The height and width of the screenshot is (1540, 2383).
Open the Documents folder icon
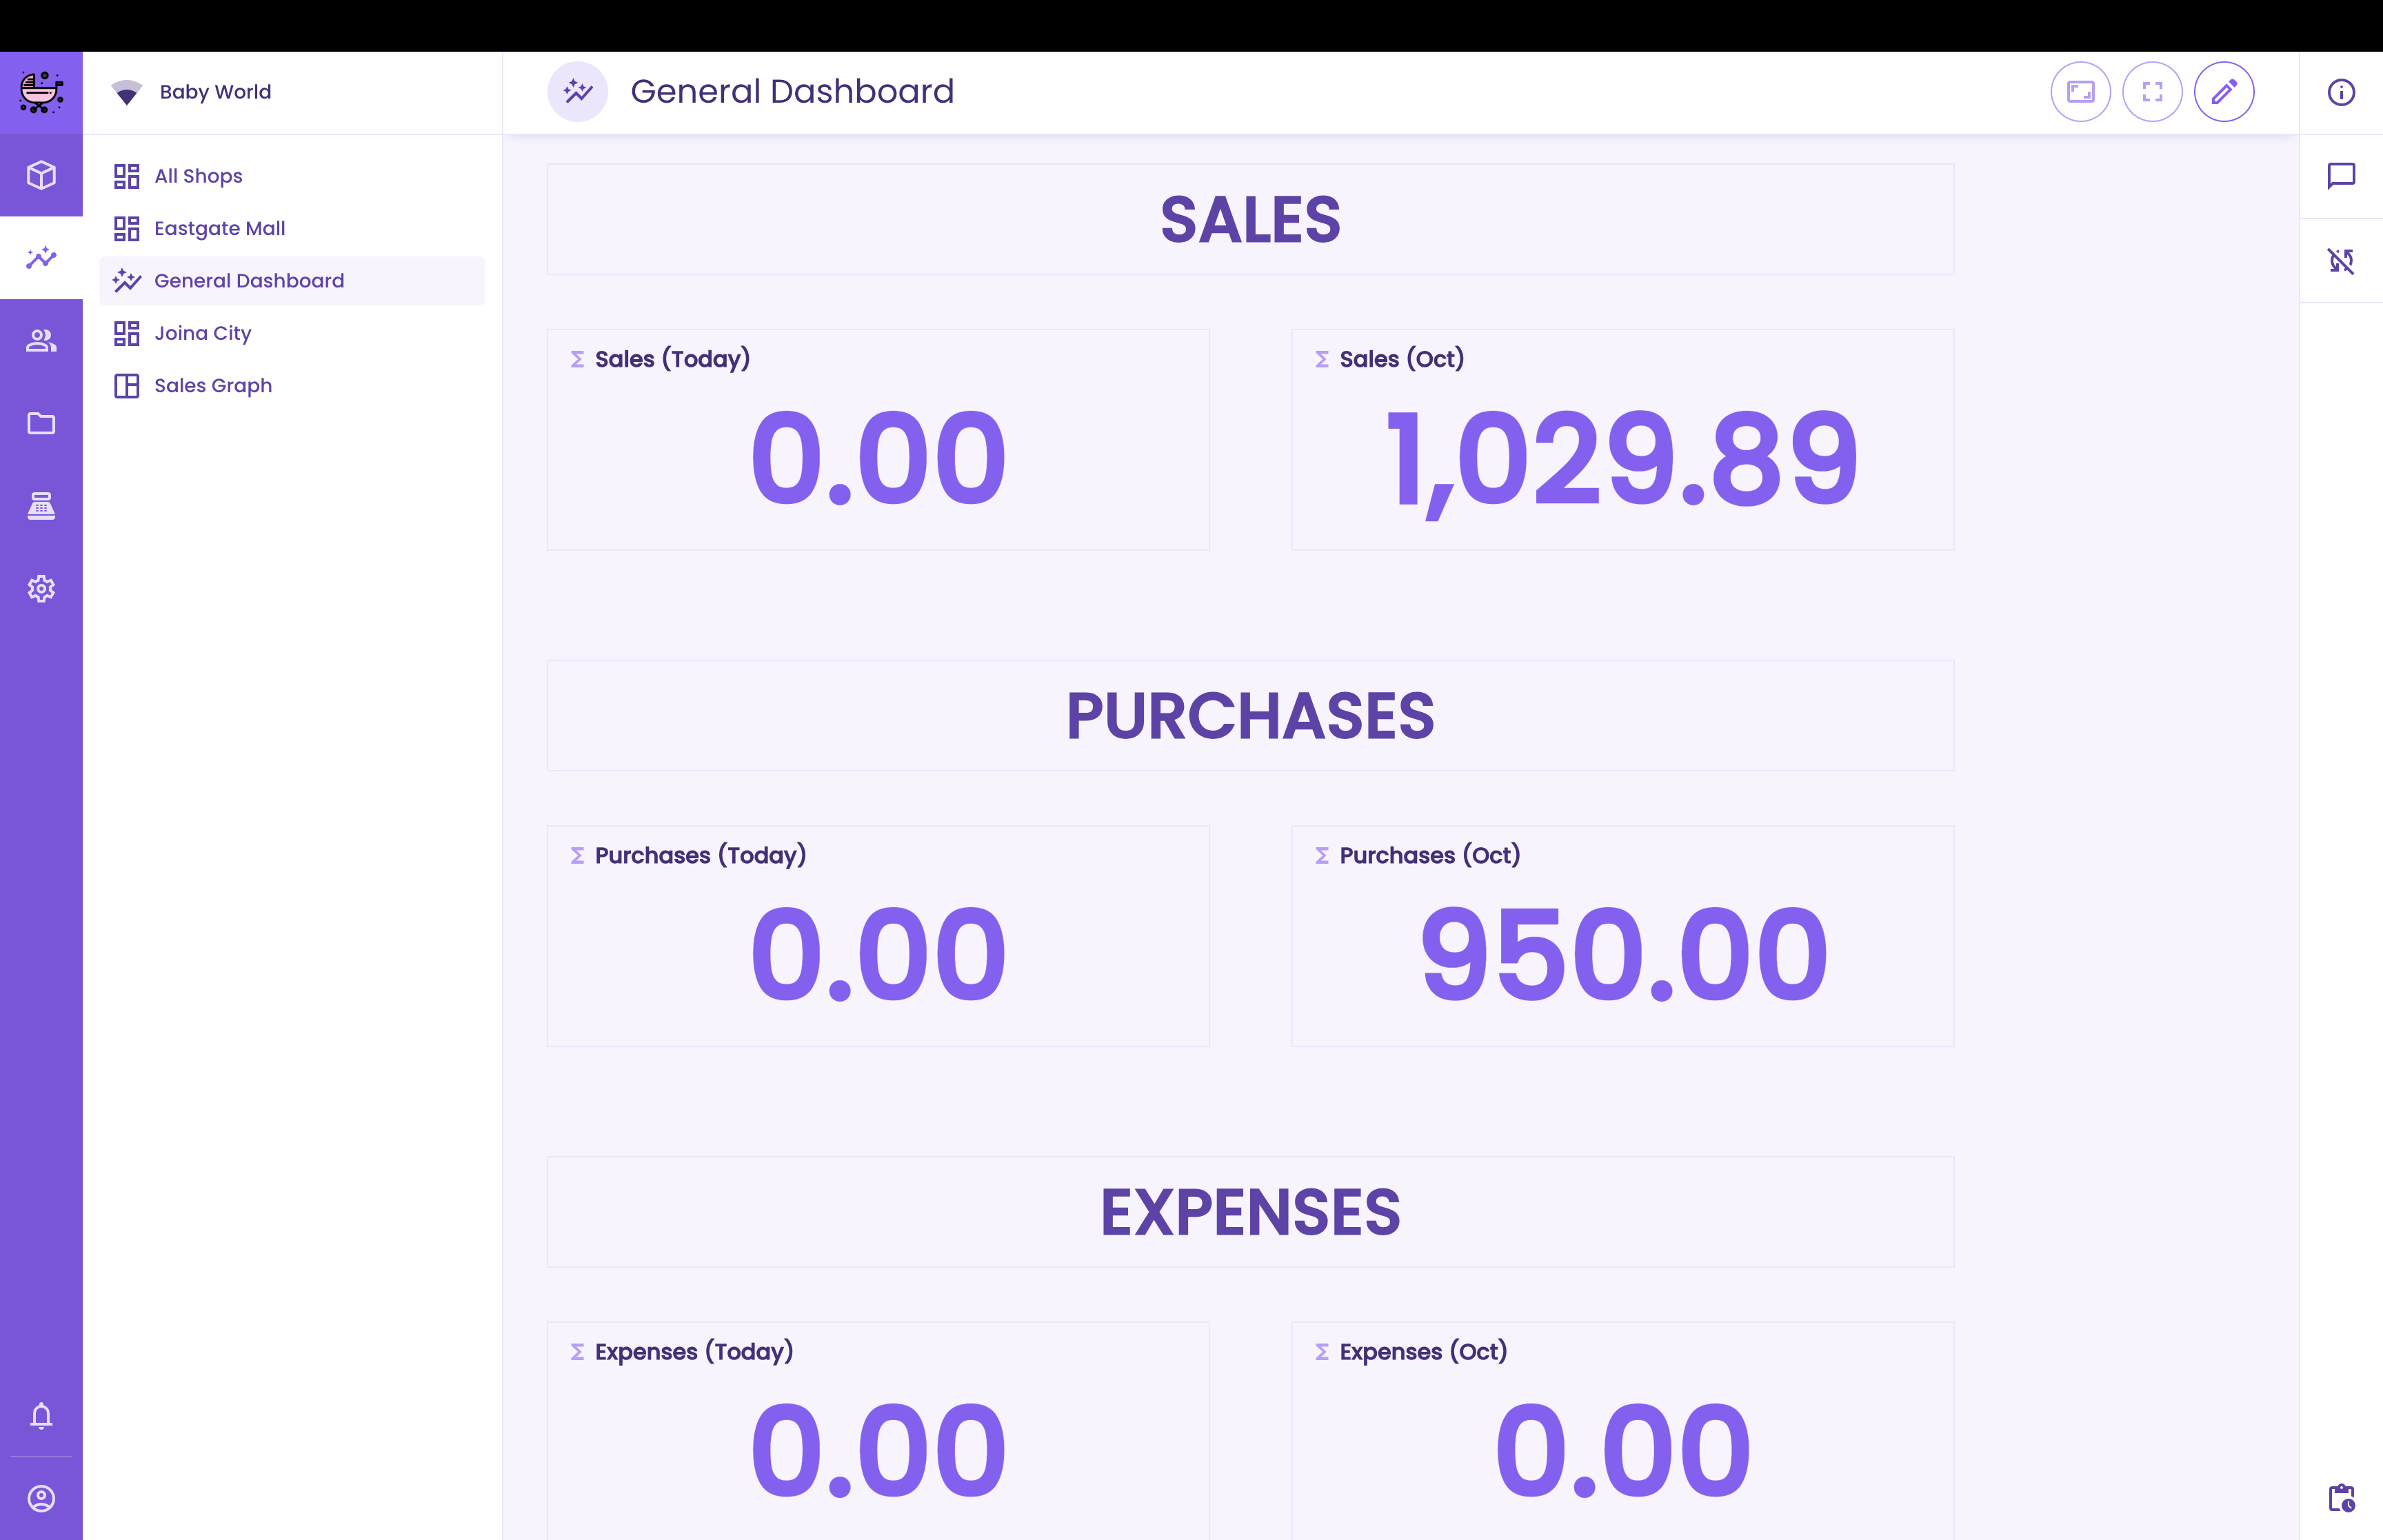click(41, 424)
